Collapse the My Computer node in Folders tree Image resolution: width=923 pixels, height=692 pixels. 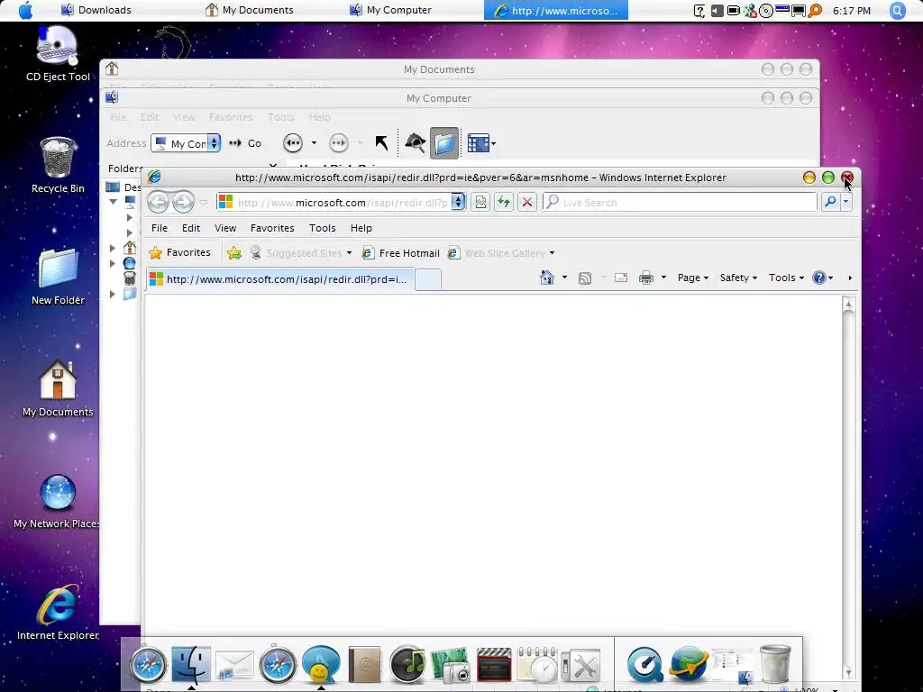pyautogui.click(x=113, y=202)
